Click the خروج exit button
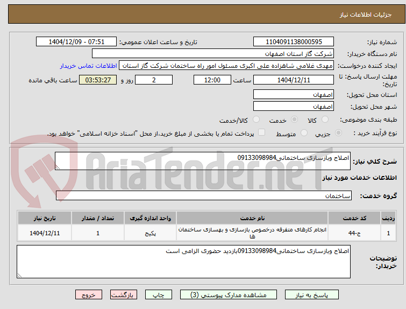This screenshot has height=309, width=406. click(89, 295)
